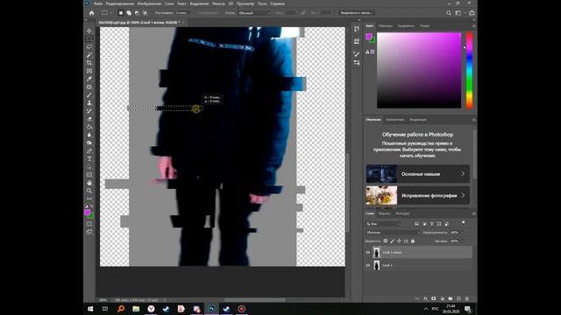Select the Pen tool
The height and width of the screenshot is (315, 561).
(x=89, y=150)
